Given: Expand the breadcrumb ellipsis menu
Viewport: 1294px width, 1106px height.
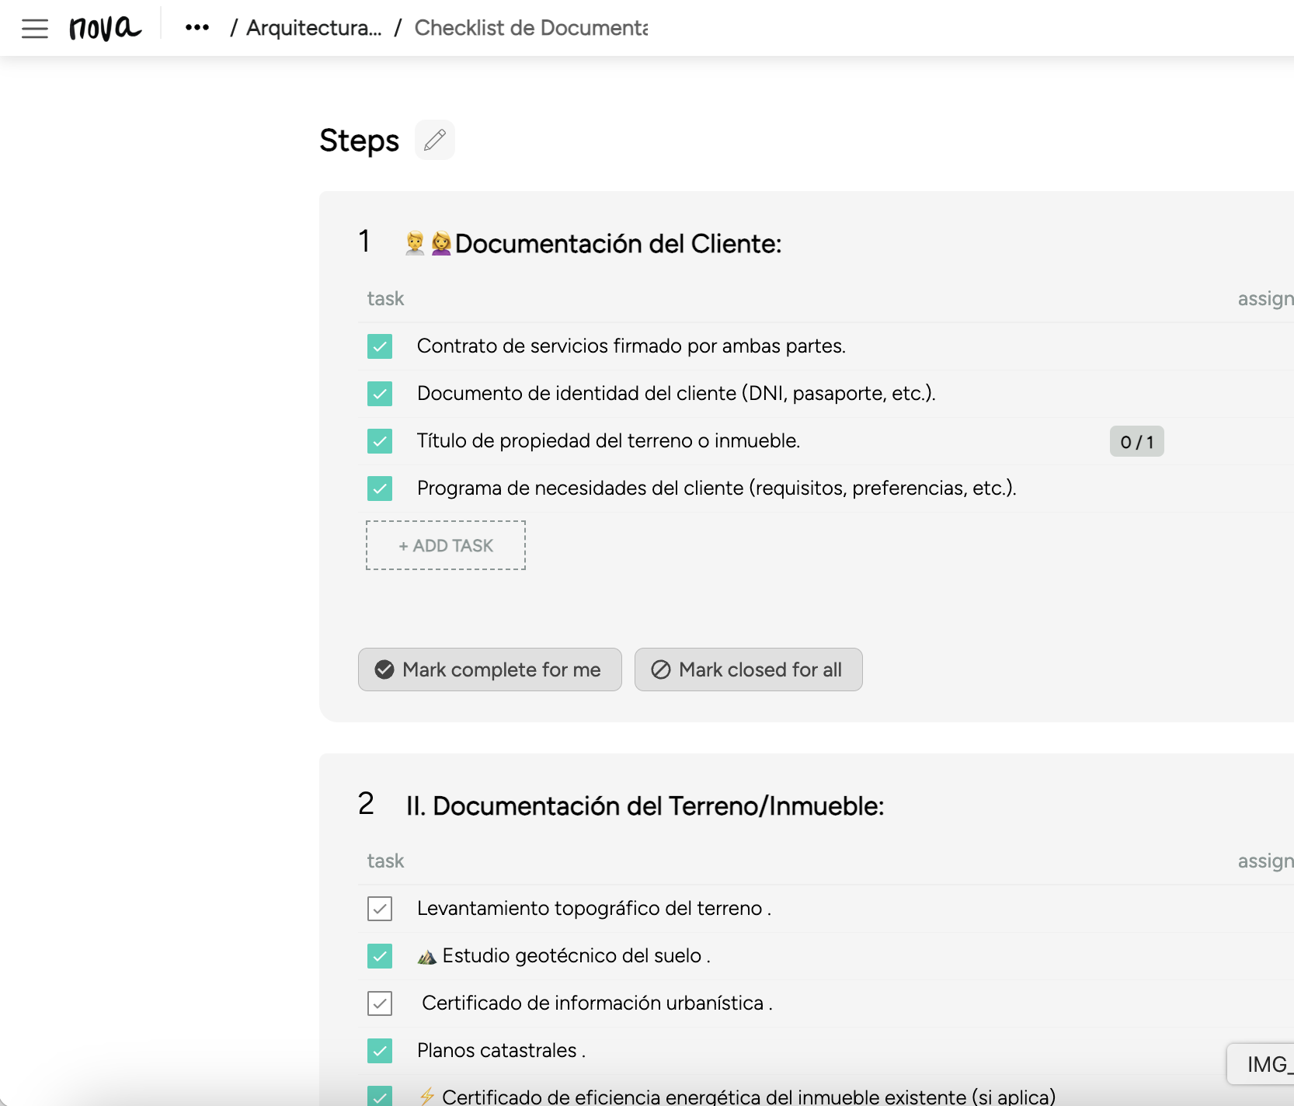Looking at the screenshot, I should tap(197, 28).
